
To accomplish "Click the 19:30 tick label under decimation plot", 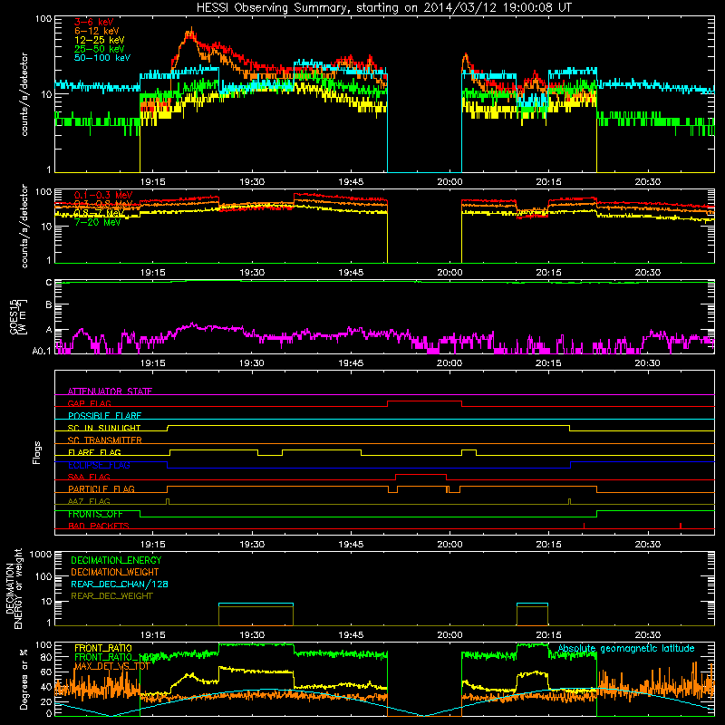I will 252,635.
